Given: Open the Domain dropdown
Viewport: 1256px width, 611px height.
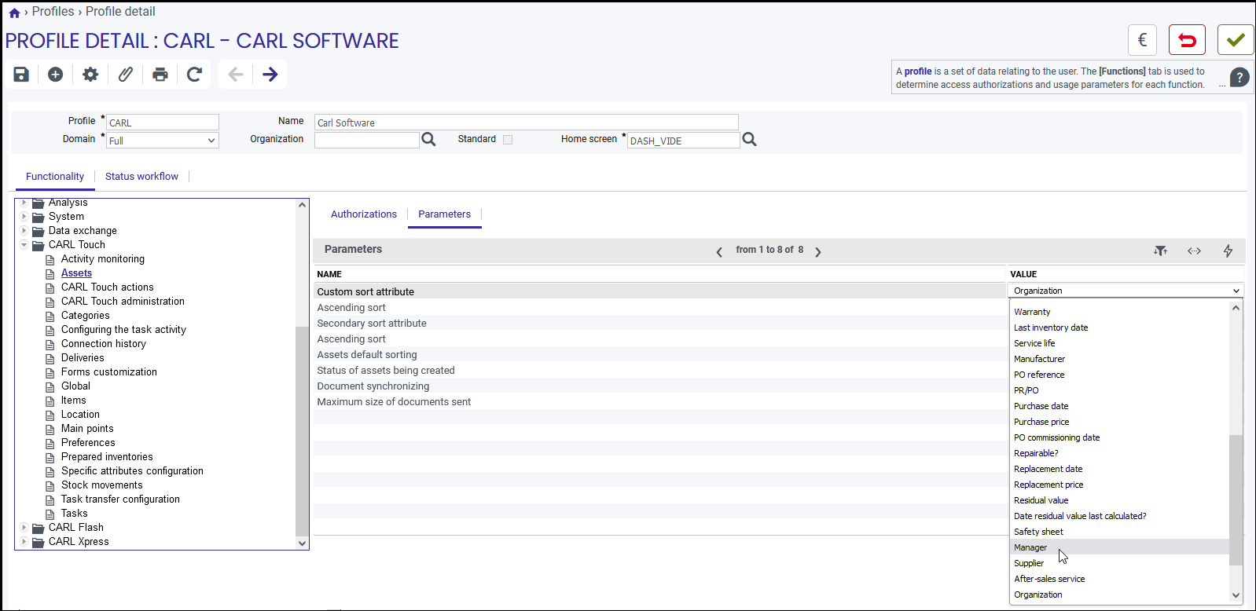Looking at the screenshot, I should point(163,141).
